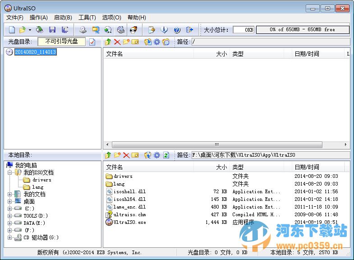Image resolution: width=354 pixels, height=260 pixels.
Task: Expand the (F:) drive node
Action: click(10, 230)
